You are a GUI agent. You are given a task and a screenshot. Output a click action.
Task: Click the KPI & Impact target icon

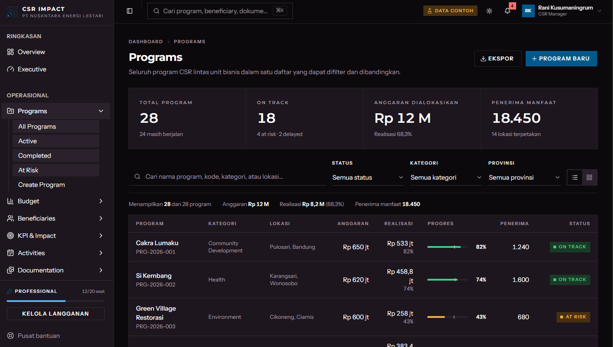(10, 236)
